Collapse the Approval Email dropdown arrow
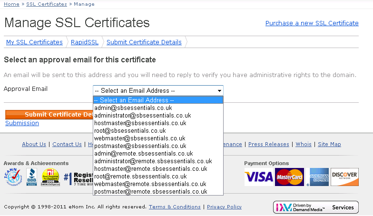 click(x=219, y=90)
